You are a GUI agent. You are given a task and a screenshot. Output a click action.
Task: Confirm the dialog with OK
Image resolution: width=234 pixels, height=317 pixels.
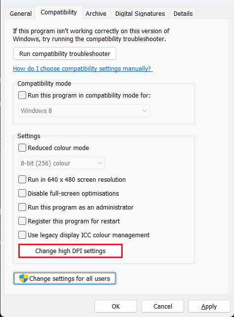pos(116,306)
